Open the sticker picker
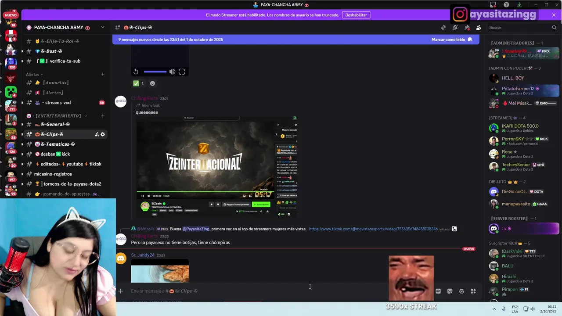Viewport: 562px width, 316px height. [x=450, y=291]
